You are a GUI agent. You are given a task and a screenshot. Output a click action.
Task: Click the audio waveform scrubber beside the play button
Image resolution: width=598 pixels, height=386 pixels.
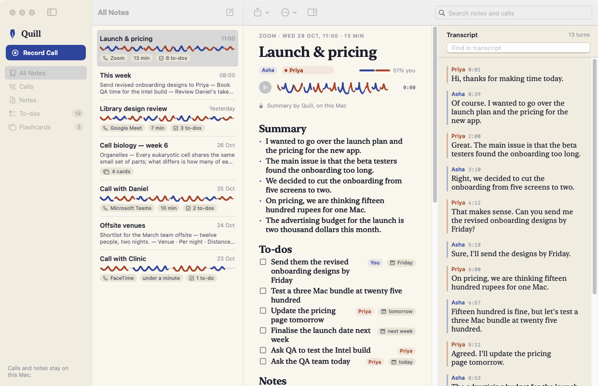coord(333,87)
